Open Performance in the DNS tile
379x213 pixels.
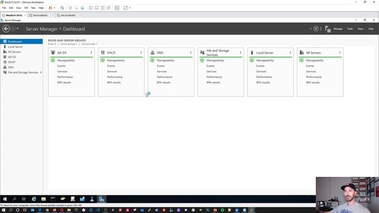165,77
